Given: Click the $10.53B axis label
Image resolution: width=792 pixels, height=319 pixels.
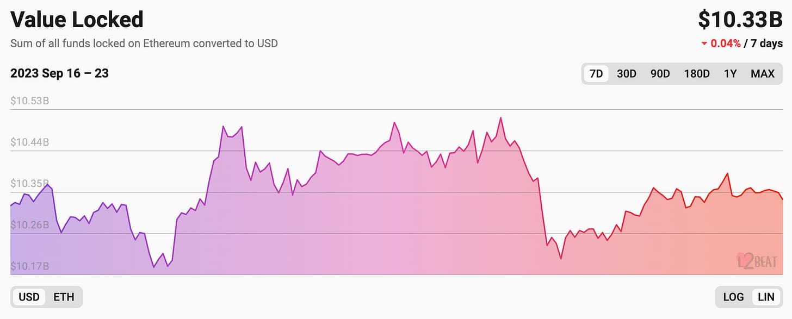Looking at the screenshot, I should 29,101.
